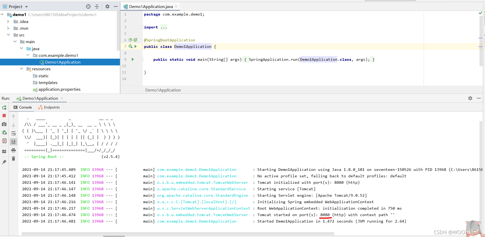Expand the .idea folder
Image resolution: width=485 pixels, height=237 pixels.
(8, 21)
